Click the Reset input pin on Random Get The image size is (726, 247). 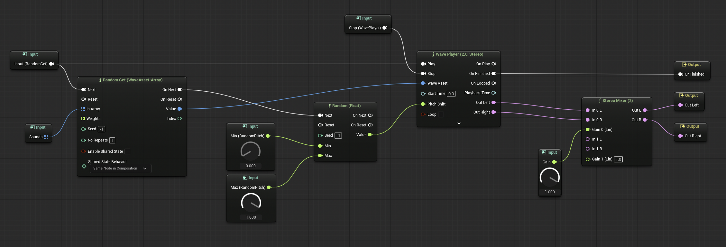coord(84,99)
